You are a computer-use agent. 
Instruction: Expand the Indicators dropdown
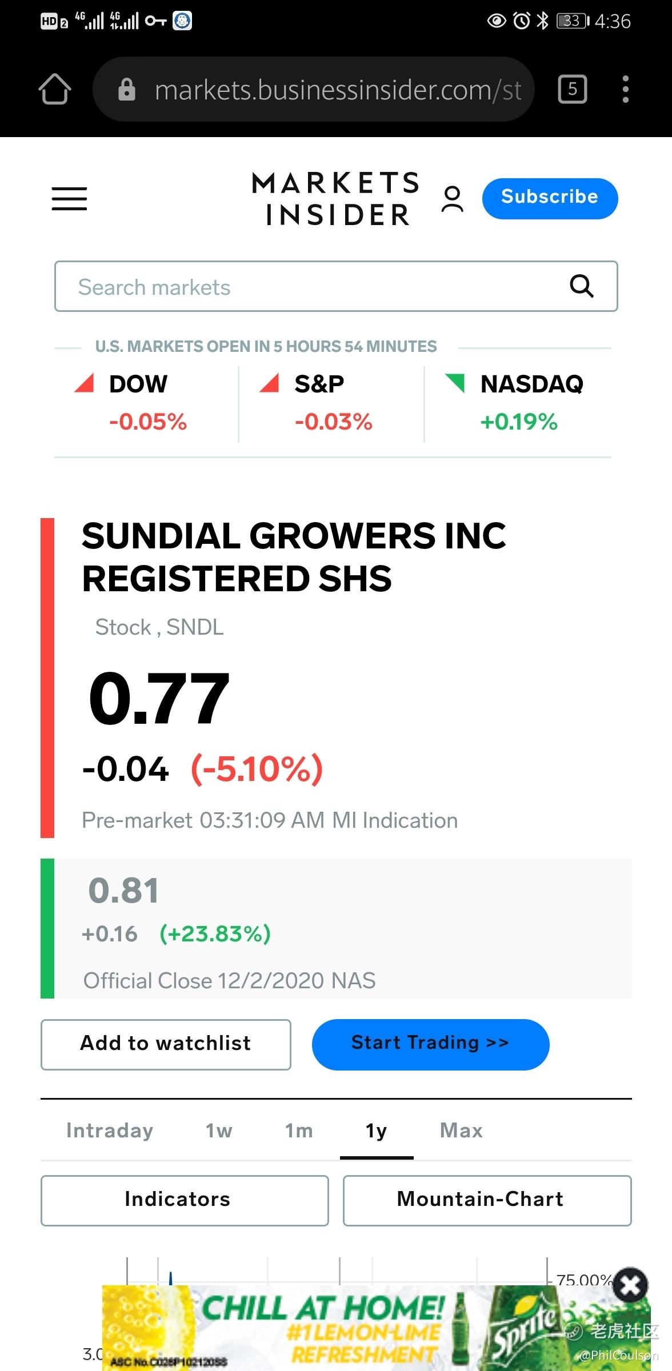(x=185, y=1200)
